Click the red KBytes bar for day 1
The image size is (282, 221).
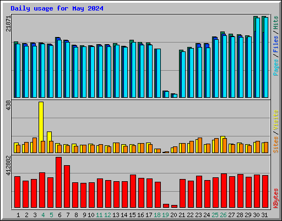17,192
